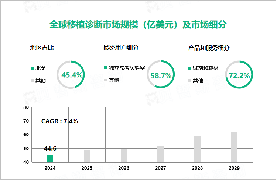Click the 44.6 data label

coord(50,148)
